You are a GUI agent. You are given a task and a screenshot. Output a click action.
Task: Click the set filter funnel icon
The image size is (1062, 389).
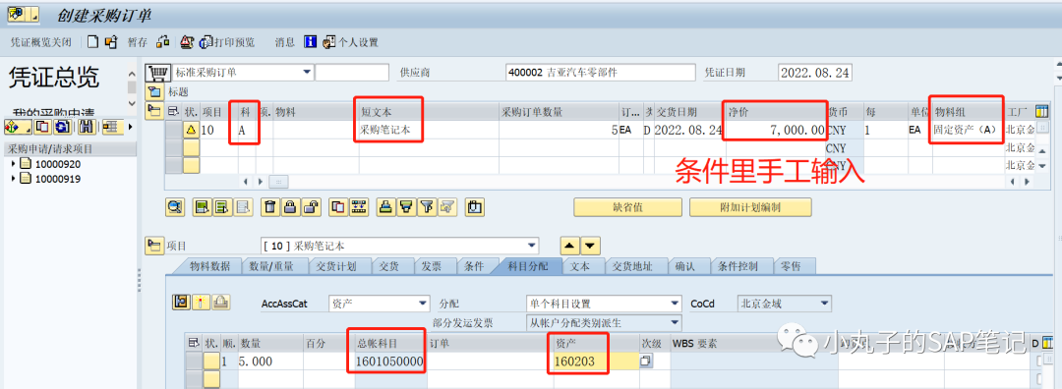427,207
